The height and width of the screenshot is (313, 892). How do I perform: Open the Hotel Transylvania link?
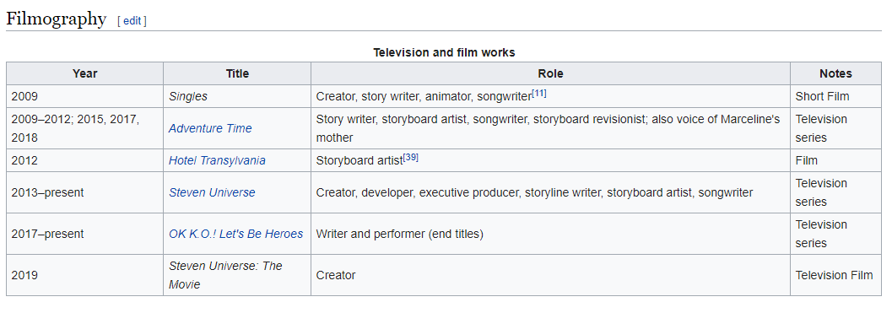217,160
